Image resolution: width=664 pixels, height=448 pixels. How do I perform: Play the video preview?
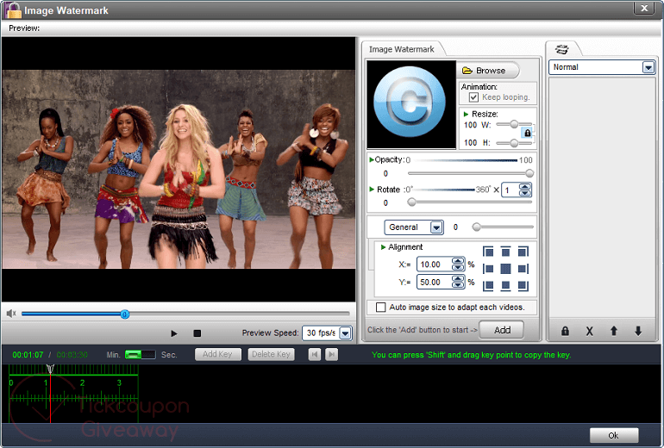(173, 333)
